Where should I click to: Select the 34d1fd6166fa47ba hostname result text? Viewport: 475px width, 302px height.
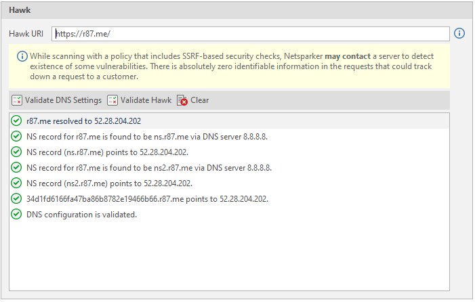[147, 198]
